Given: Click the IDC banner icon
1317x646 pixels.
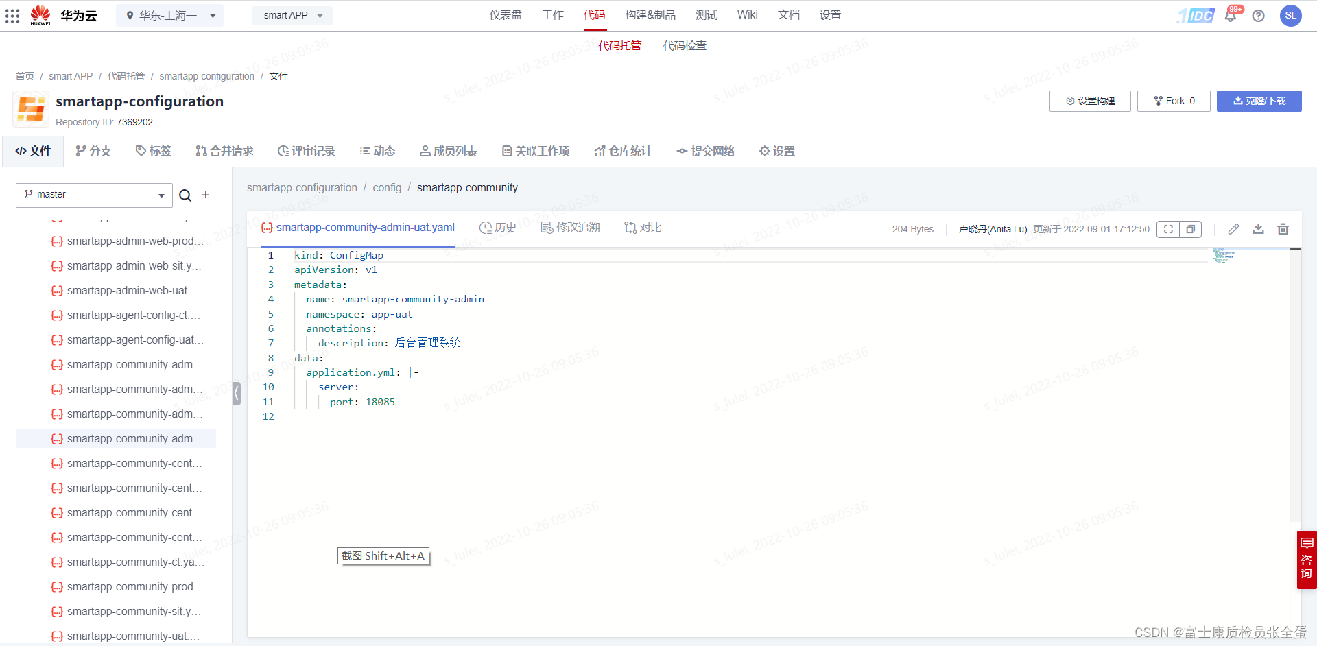Looking at the screenshot, I should pyautogui.click(x=1196, y=15).
